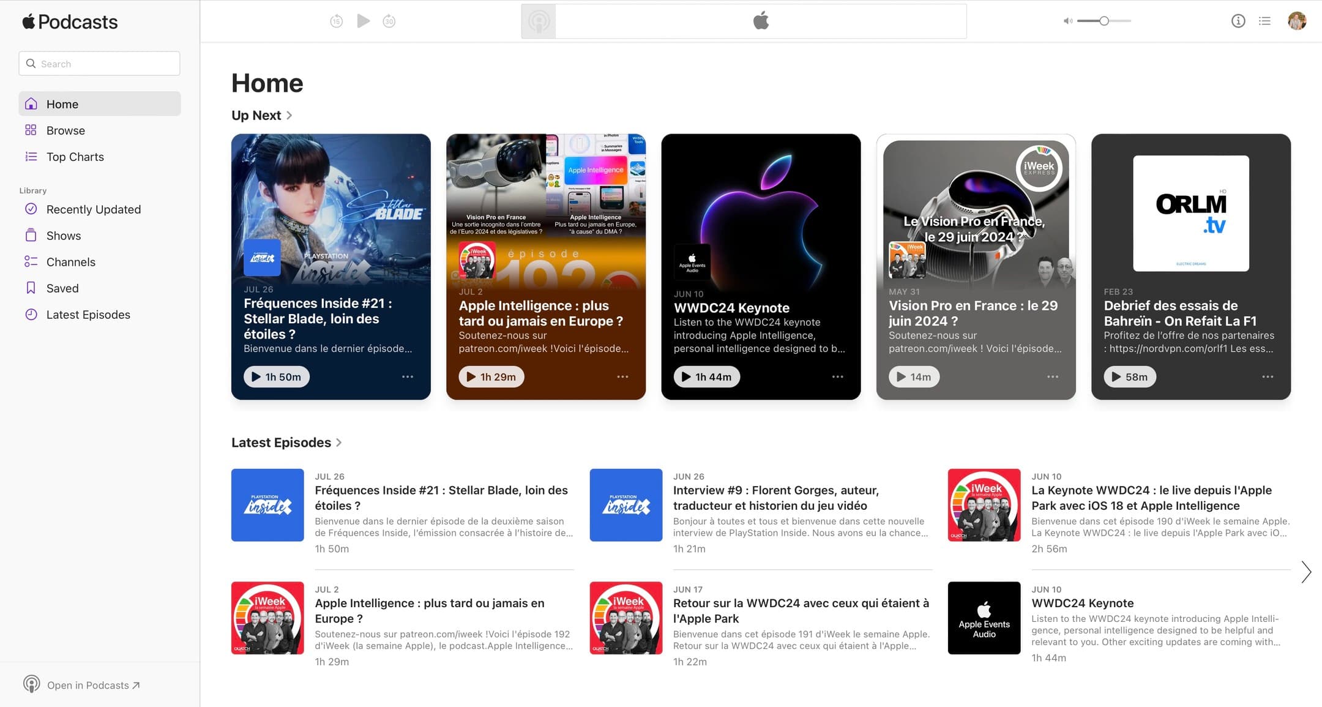Click the skip back 15 seconds icon
1322x707 pixels.
coord(337,20)
